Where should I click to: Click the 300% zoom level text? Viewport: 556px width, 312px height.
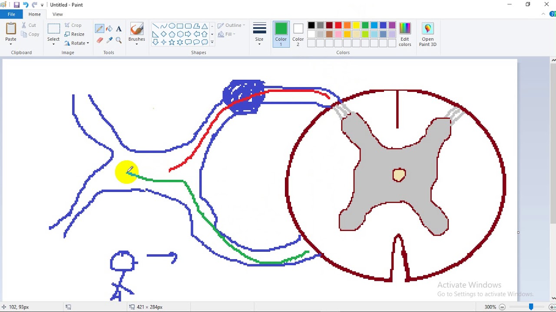pyautogui.click(x=490, y=307)
